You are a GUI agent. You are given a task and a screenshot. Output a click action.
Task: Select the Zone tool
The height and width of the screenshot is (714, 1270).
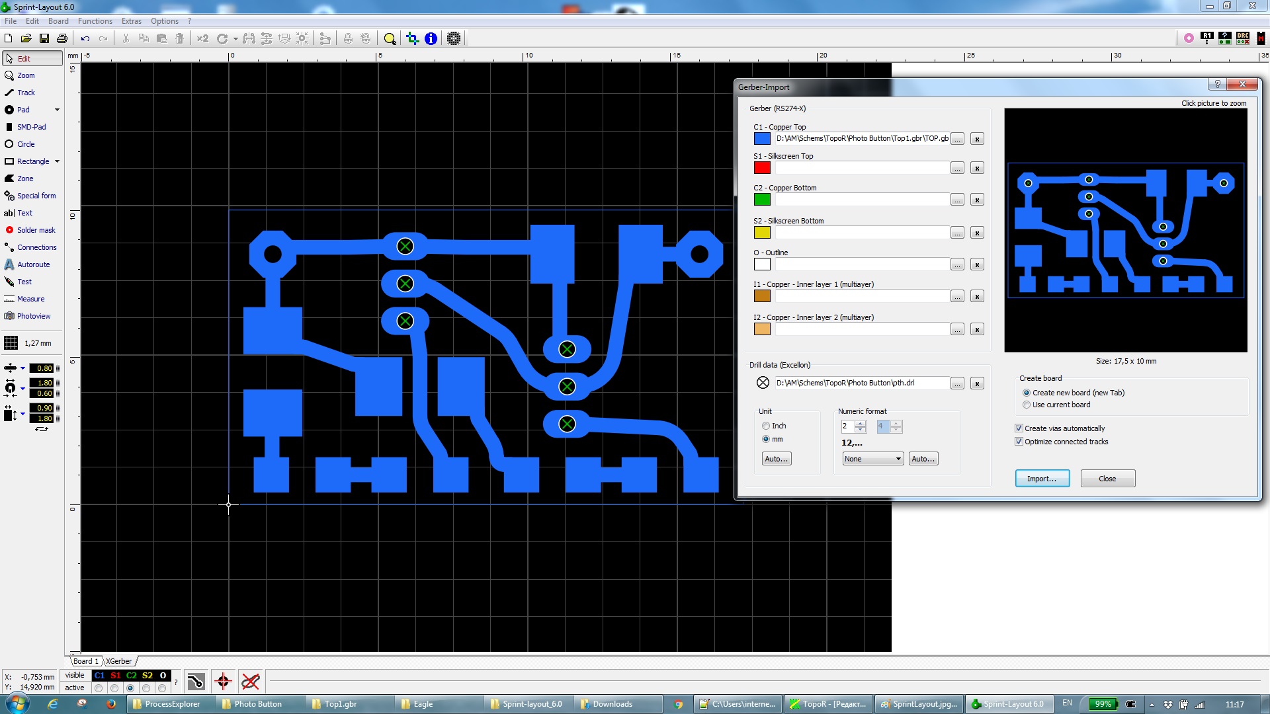tap(25, 178)
